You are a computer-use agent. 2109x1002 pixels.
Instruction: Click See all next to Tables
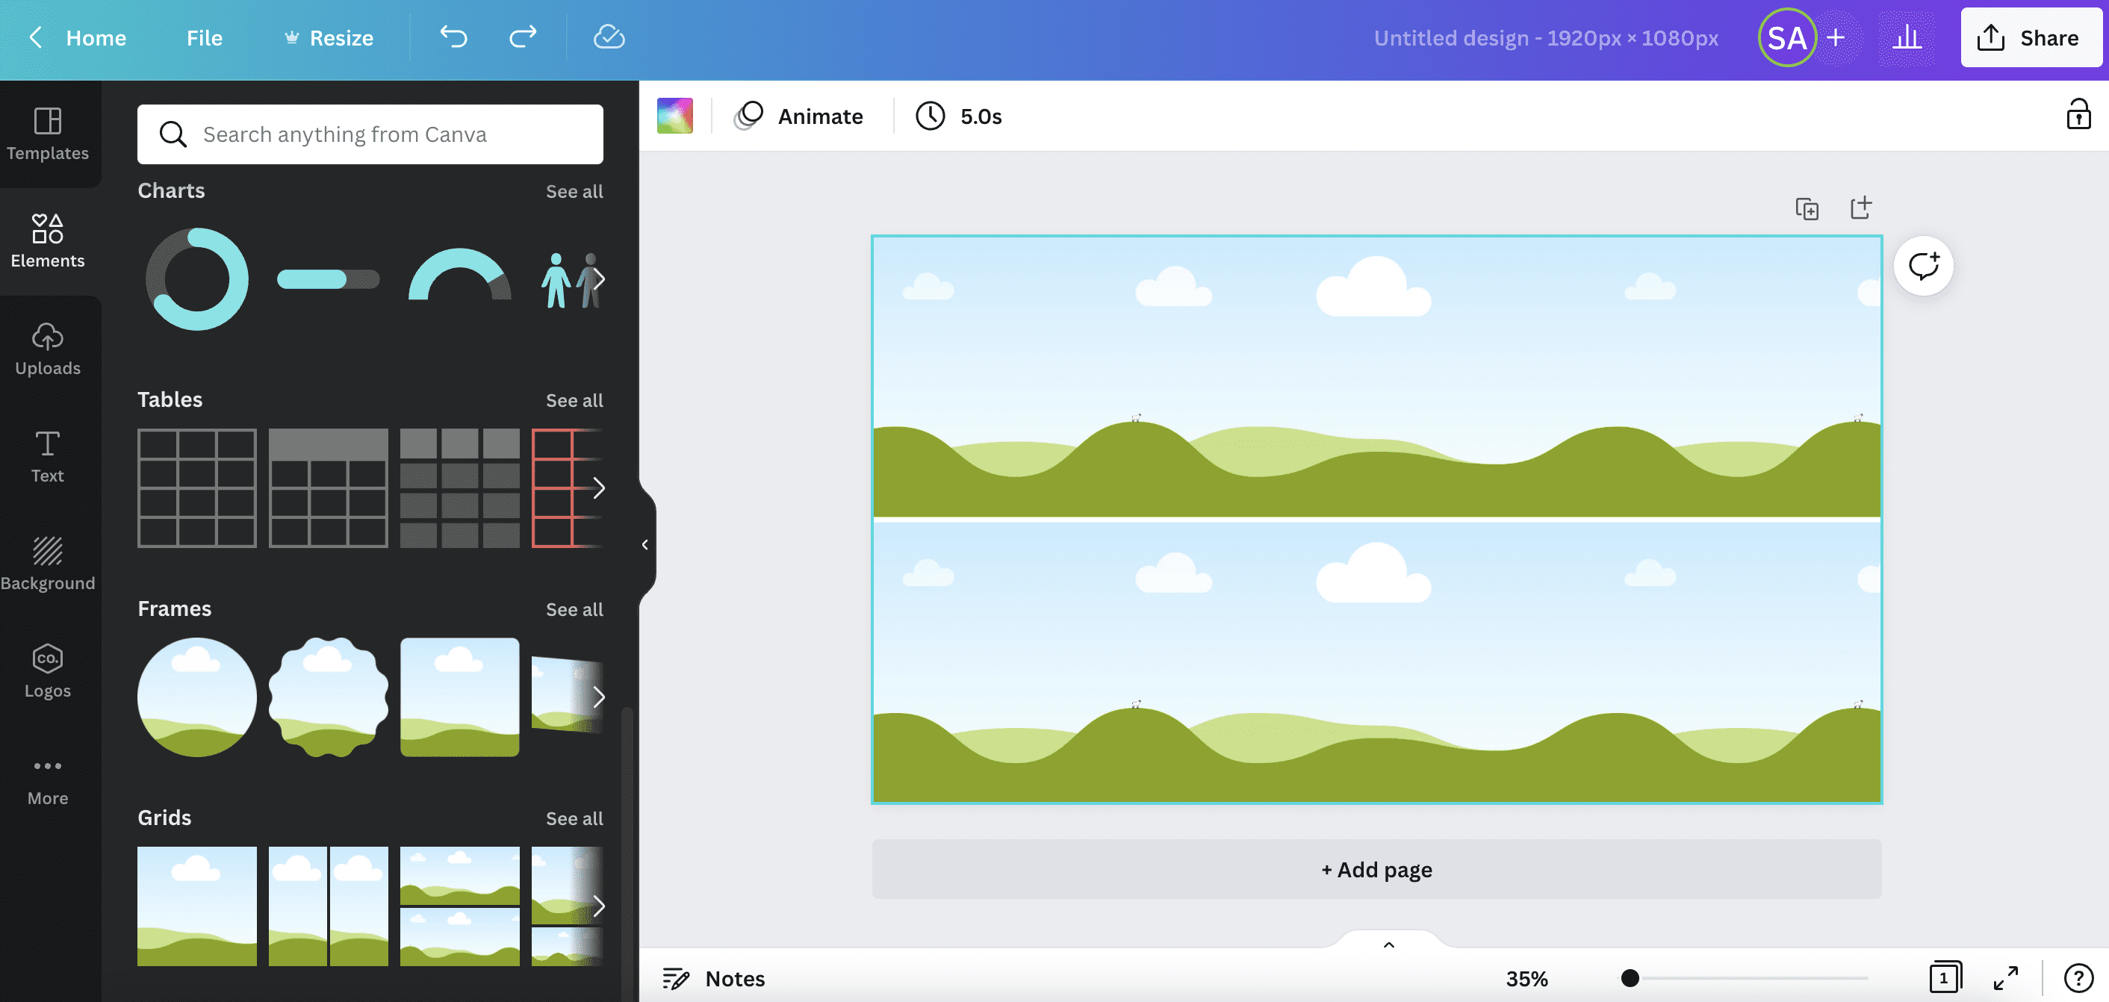point(574,400)
